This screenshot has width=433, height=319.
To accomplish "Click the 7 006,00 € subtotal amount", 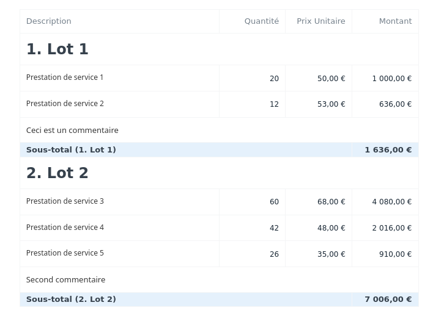I will pyautogui.click(x=388, y=299).
